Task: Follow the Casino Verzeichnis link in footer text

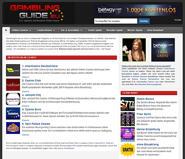Action: point(97,143)
